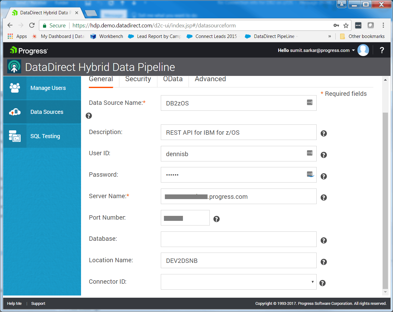Screen dimensions: 393x312
Task: Open help using the top-right question mark
Action: 382,50
